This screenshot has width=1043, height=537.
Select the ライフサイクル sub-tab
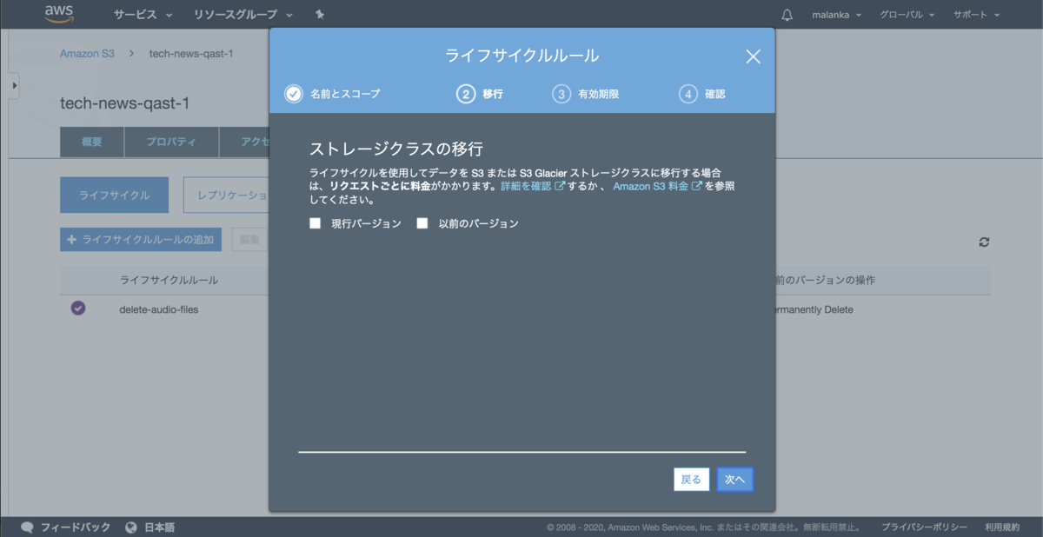[114, 196]
